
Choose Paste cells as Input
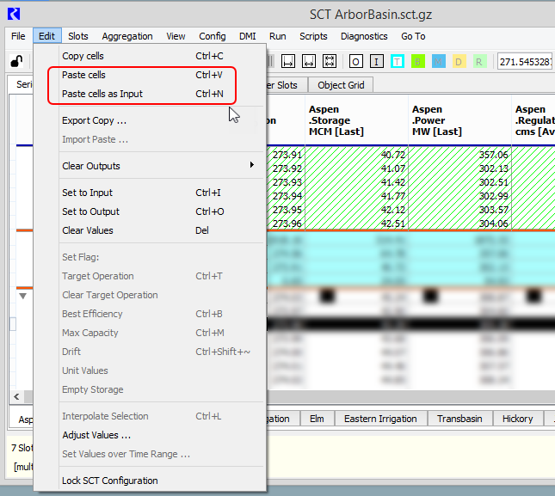102,94
